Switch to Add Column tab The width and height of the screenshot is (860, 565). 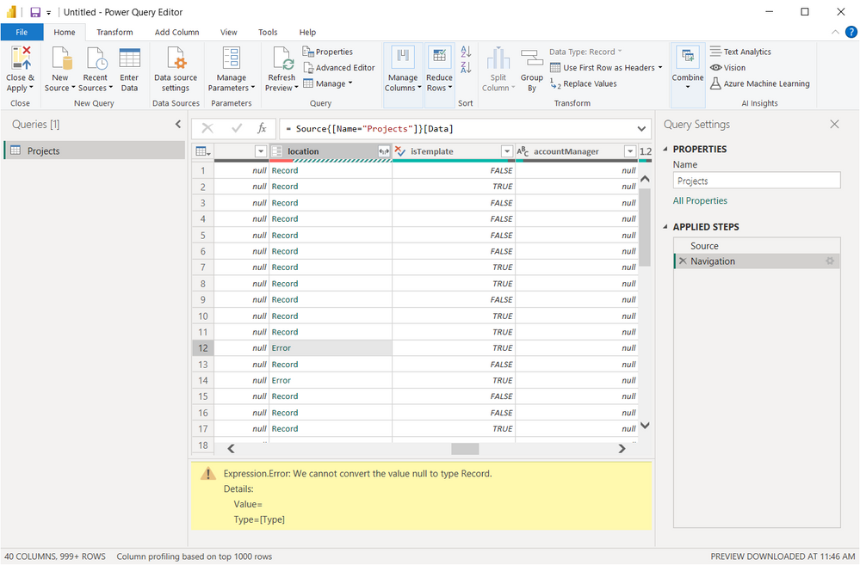pyautogui.click(x=176, y=33)
